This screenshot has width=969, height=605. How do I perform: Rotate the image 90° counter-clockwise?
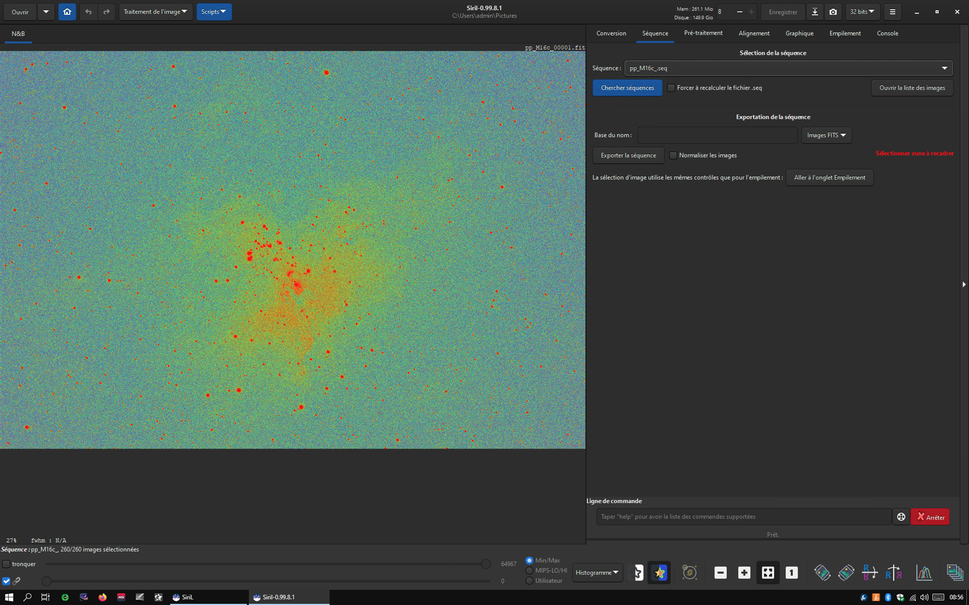(822, 572)
